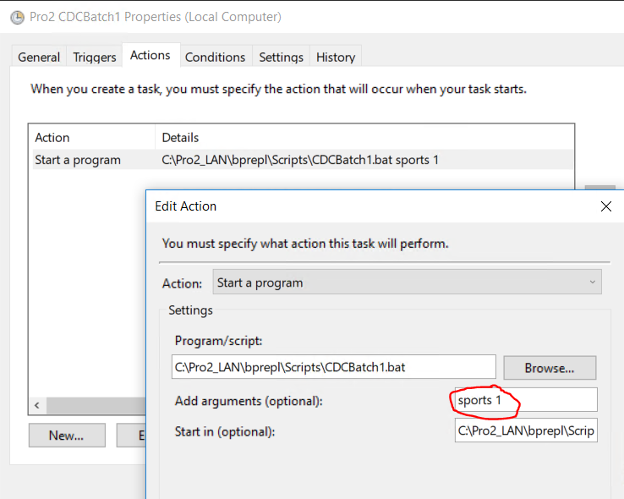Click the left arrow on the horizontal scrollbar
The width and height of the screenshot is (624, 499).
tap(37, 405)
